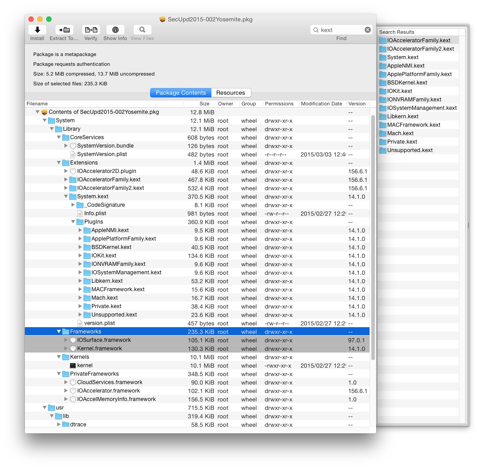Open IOAcceleratorFamily.kext in Search Results
Image resolution: width=477 pixels, height=469 pixels.
click(418, 40)
